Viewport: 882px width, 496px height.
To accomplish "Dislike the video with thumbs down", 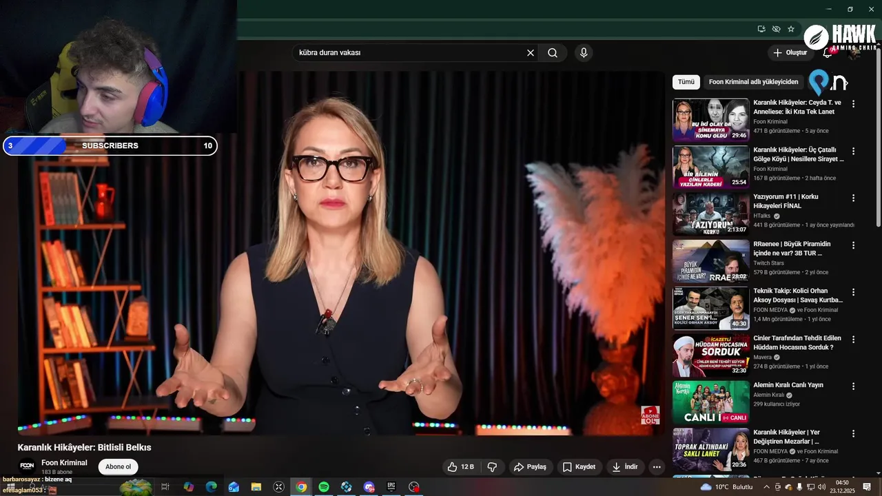I will tap(492, 467).
